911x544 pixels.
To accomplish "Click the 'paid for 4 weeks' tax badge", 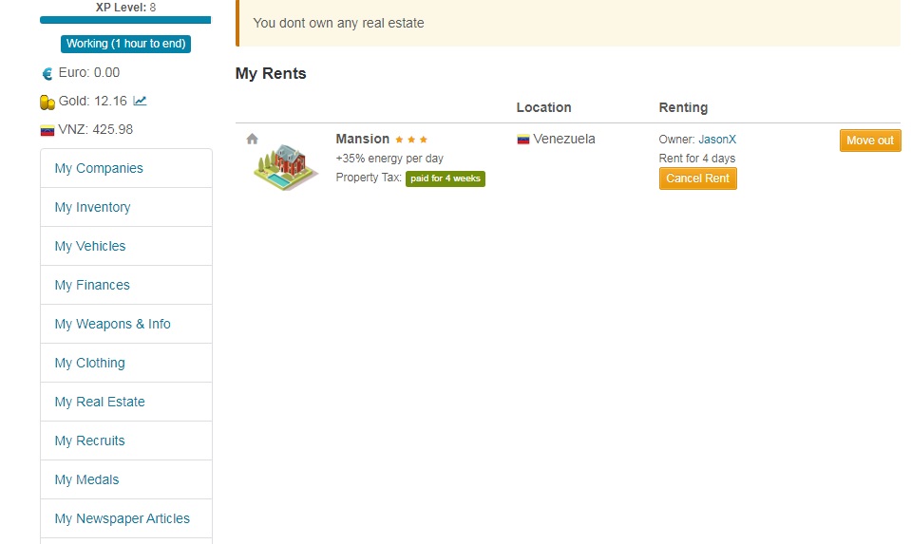I will click(445, 178).
